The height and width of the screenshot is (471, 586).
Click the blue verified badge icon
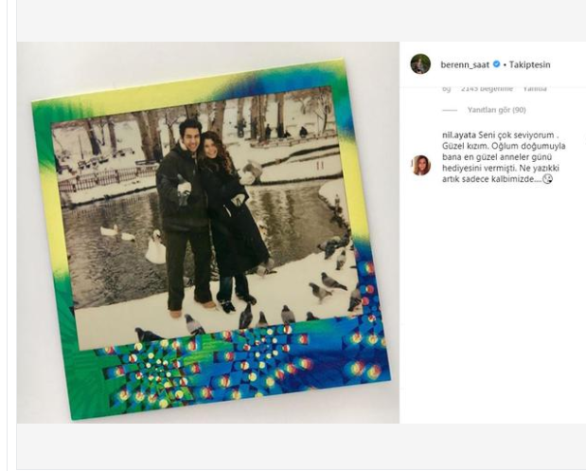click(496, 64)
